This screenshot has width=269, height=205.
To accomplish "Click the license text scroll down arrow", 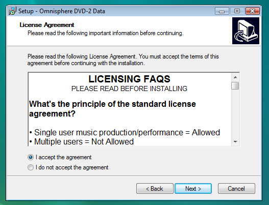I will click(235, 142).
